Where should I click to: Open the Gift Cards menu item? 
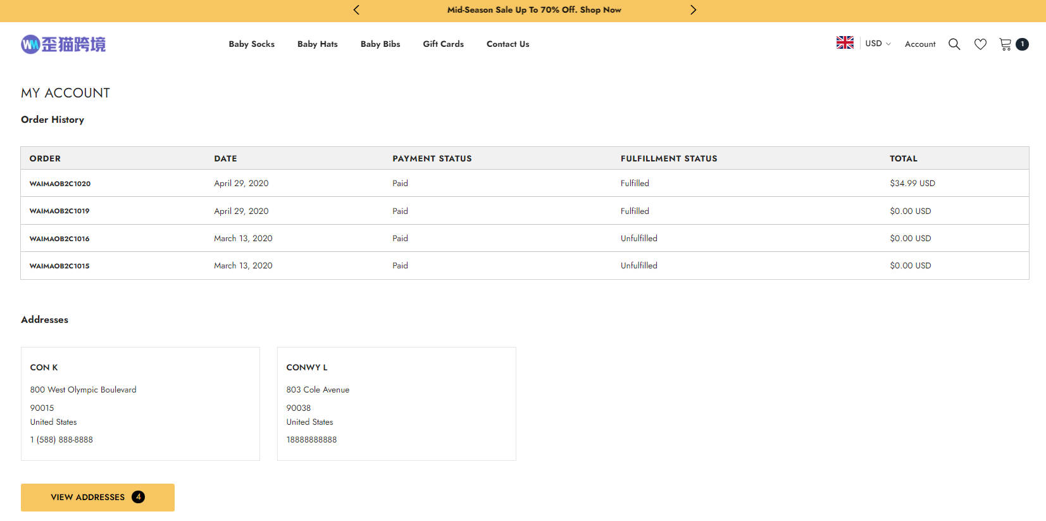[x=443, y=44]
